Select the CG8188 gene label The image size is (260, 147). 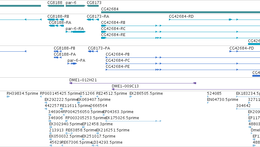[x=55, y=3]
